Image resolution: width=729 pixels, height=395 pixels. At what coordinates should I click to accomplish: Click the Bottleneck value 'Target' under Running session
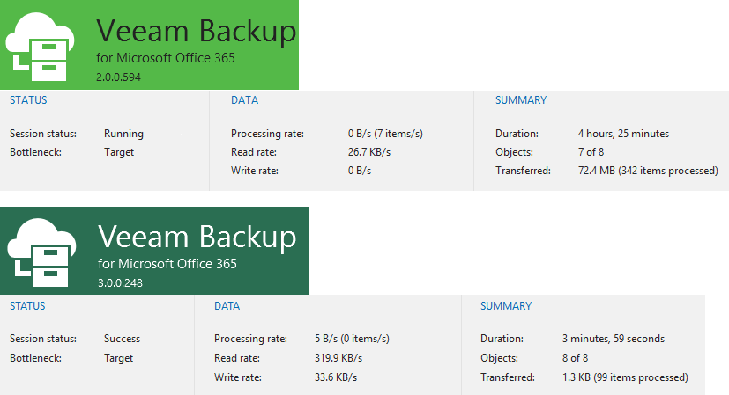point(119,152)
